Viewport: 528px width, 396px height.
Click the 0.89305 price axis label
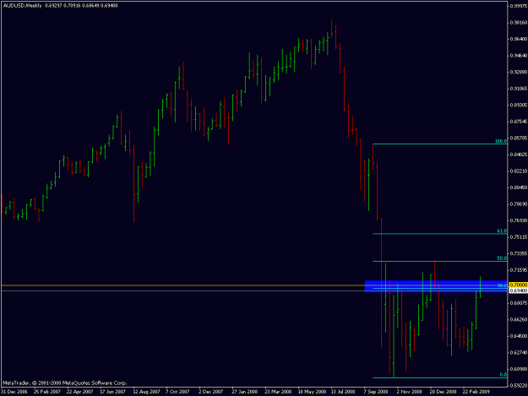519,105
